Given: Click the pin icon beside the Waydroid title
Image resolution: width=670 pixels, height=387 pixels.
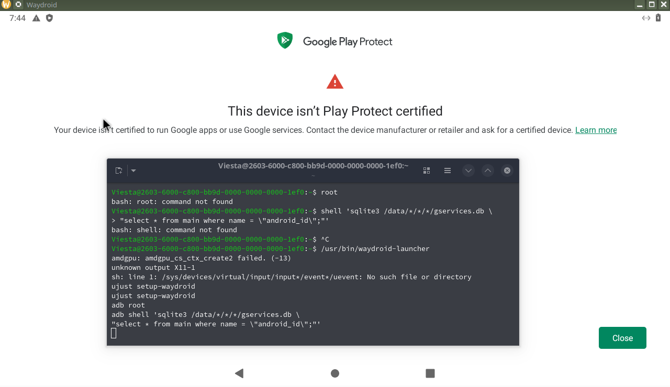Looking at the screenshot, I should tap(18, 5).
